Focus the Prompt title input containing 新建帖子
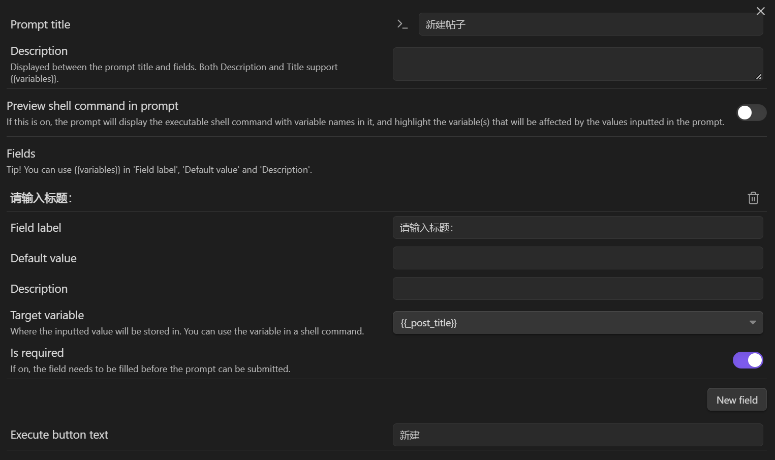The width and height of the screenshot is (775, 460). [x=590, y=24]
